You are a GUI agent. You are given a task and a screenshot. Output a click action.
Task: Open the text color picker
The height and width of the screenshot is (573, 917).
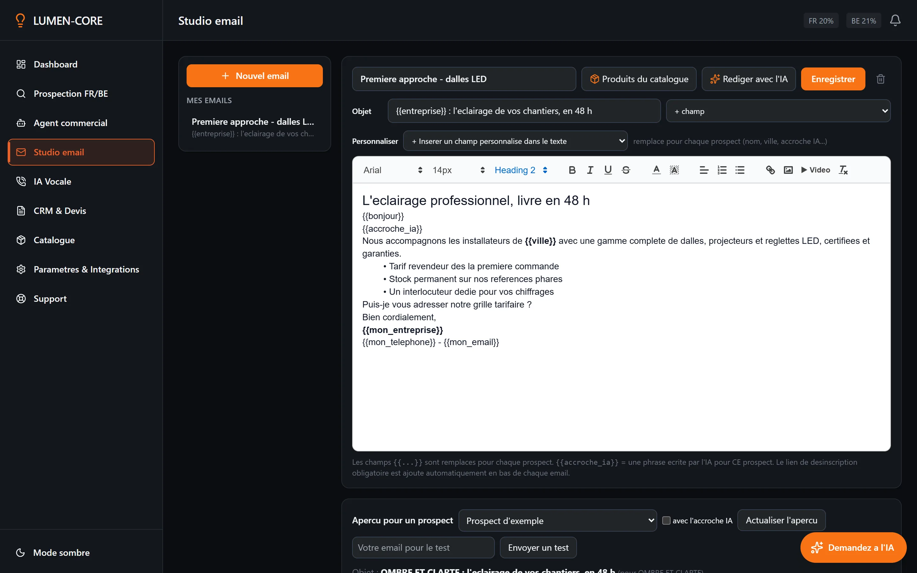coord(656,170)
